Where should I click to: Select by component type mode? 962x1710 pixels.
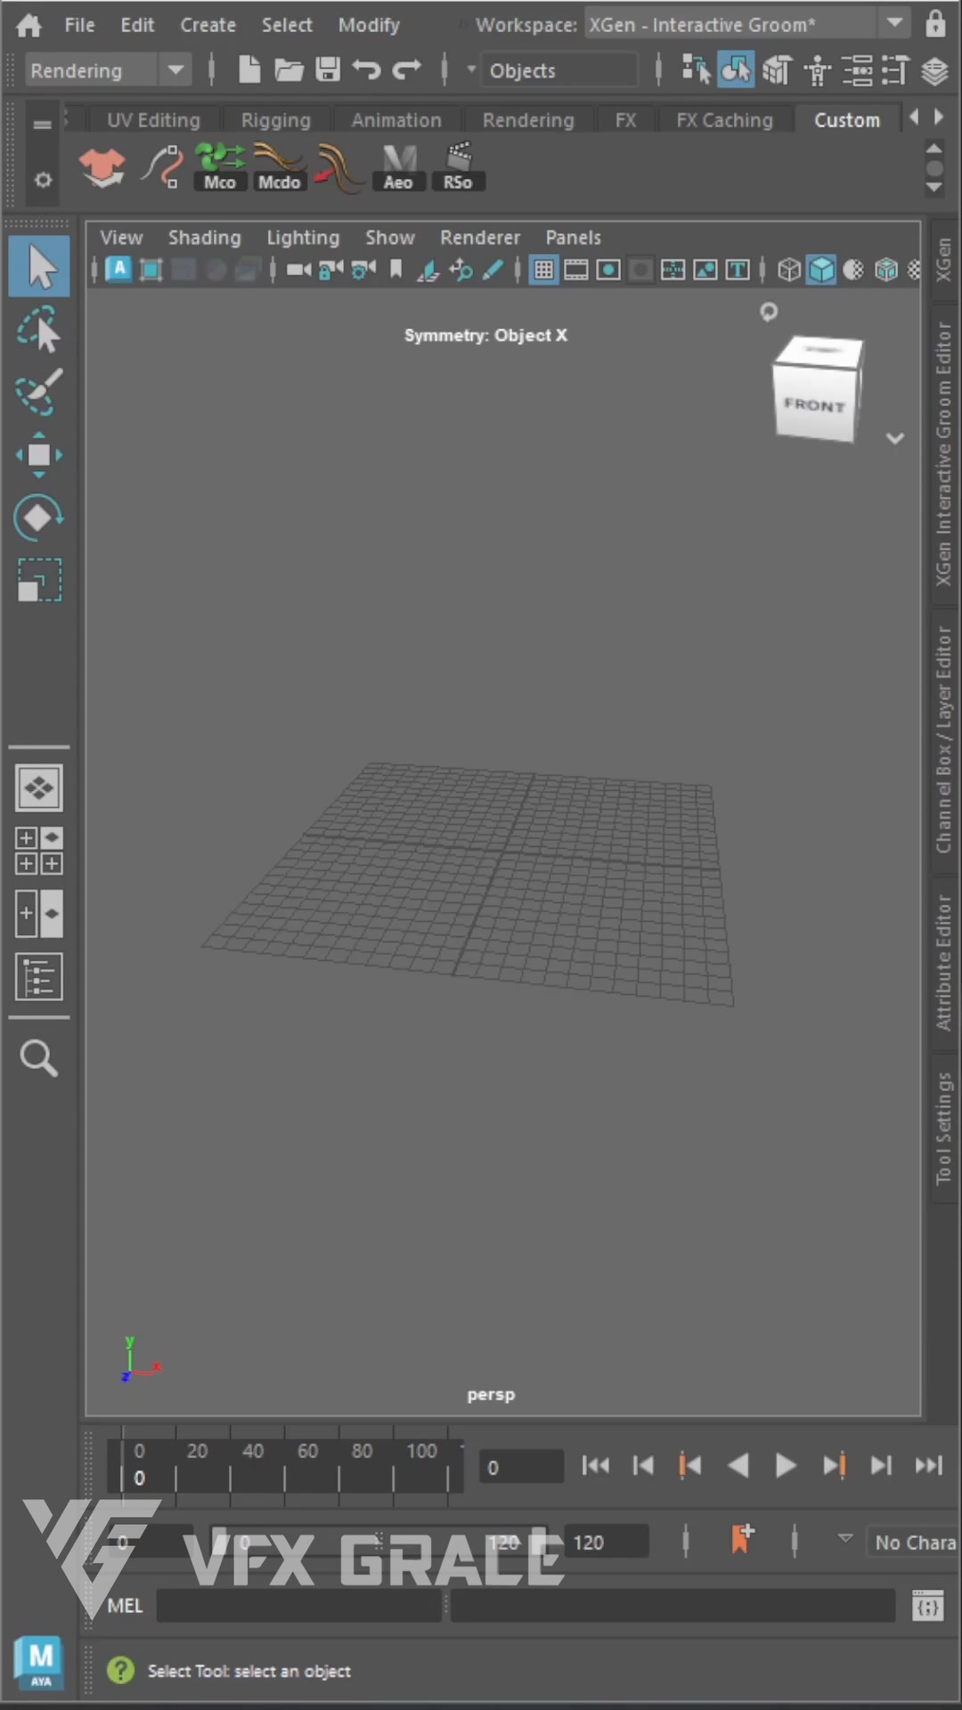(777, 69)
